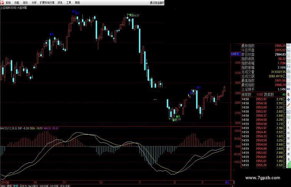Image resolution: width=291 pixels, height=187 pixels.
Task: Click the red application logo icon
Action: point(2,3)
